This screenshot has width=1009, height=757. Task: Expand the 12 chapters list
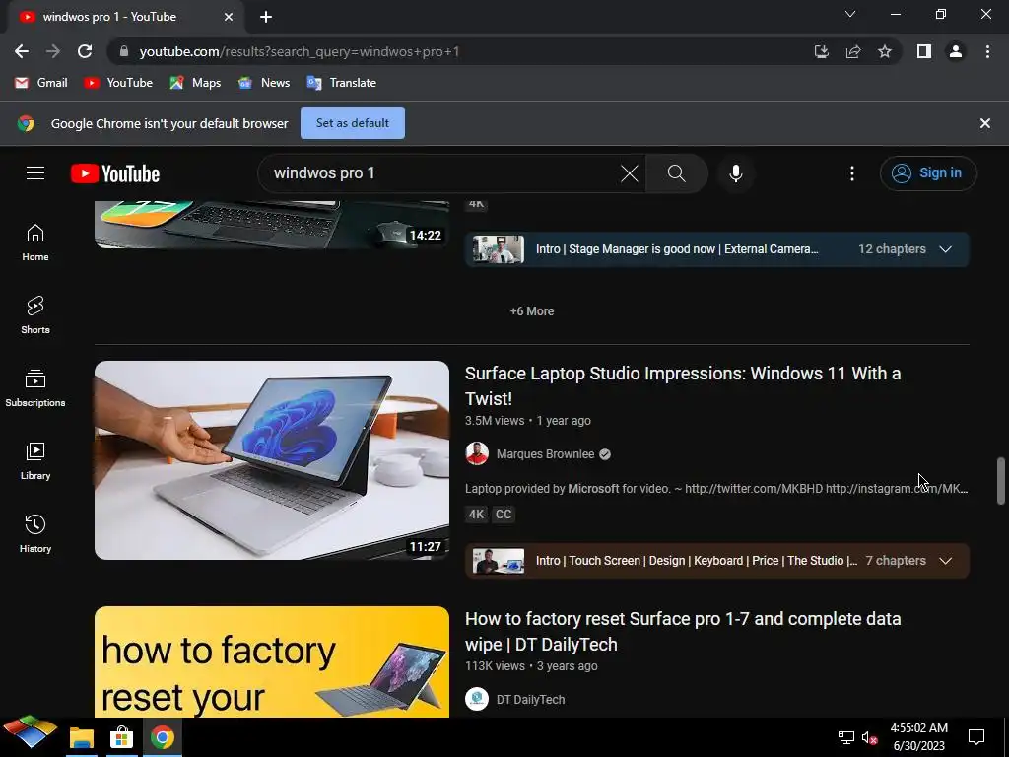coord(945,249)
